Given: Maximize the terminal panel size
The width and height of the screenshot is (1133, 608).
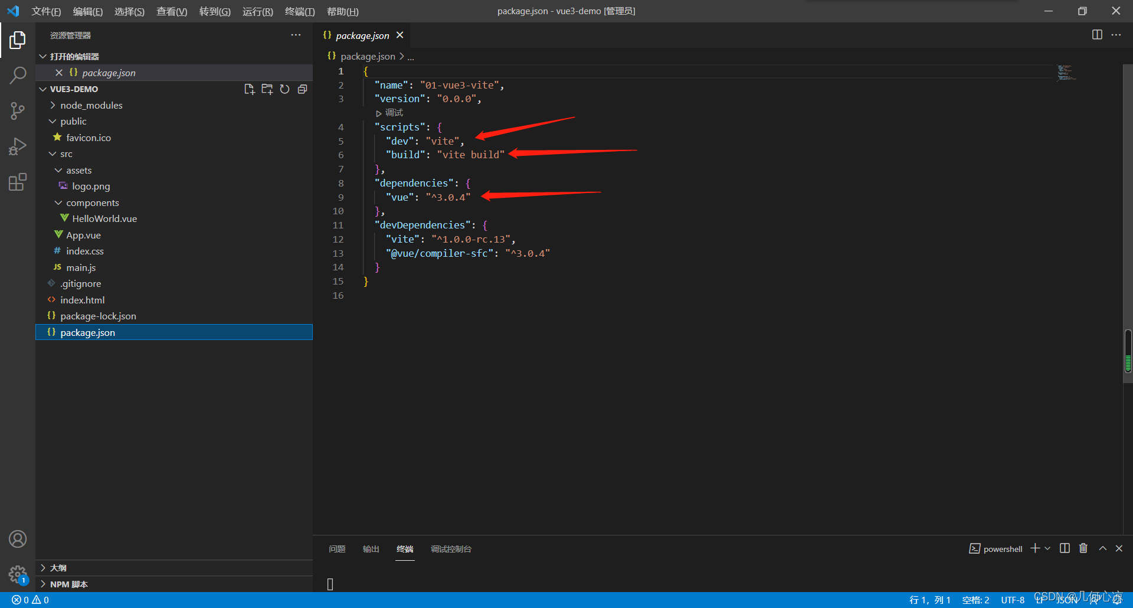Looking at the screenshot, I should coord(1102,548).
